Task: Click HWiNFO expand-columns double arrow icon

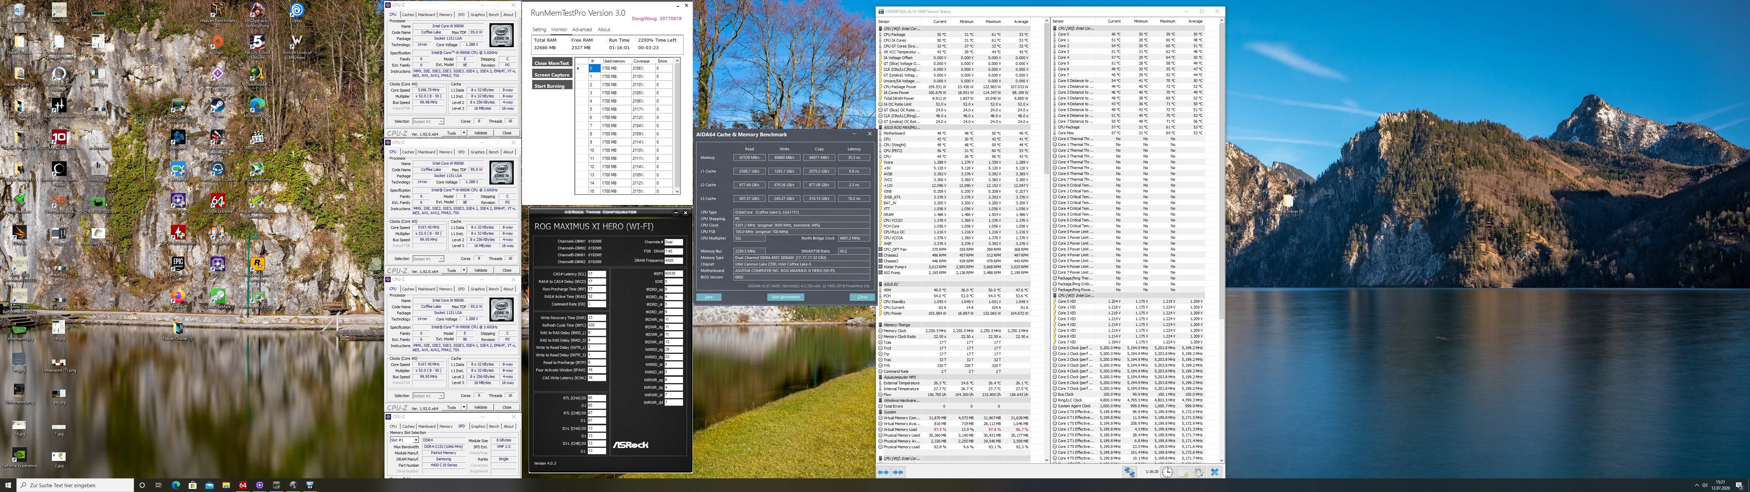Action: click(x=883, y=471)
